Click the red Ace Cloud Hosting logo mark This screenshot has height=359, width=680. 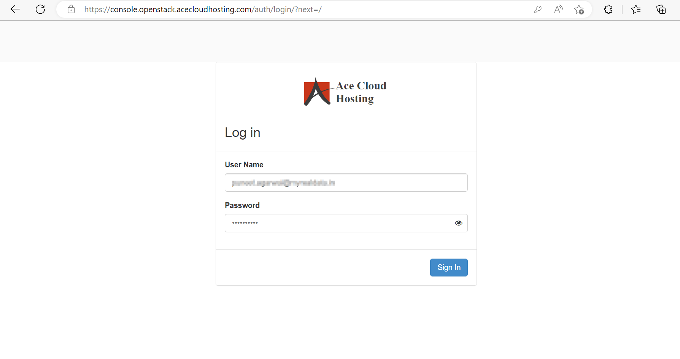click(317, 92)
